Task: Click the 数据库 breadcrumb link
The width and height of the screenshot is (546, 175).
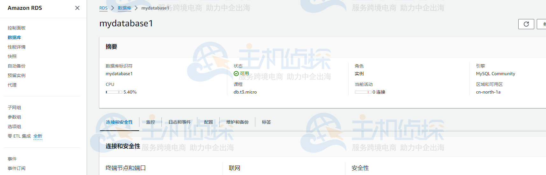Action: [124, 8]
